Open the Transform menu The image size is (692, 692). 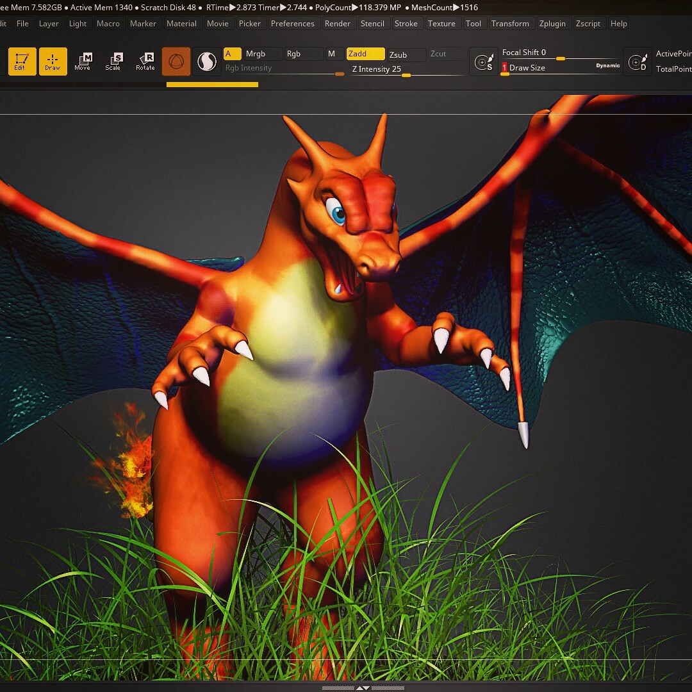coord(511,23)
